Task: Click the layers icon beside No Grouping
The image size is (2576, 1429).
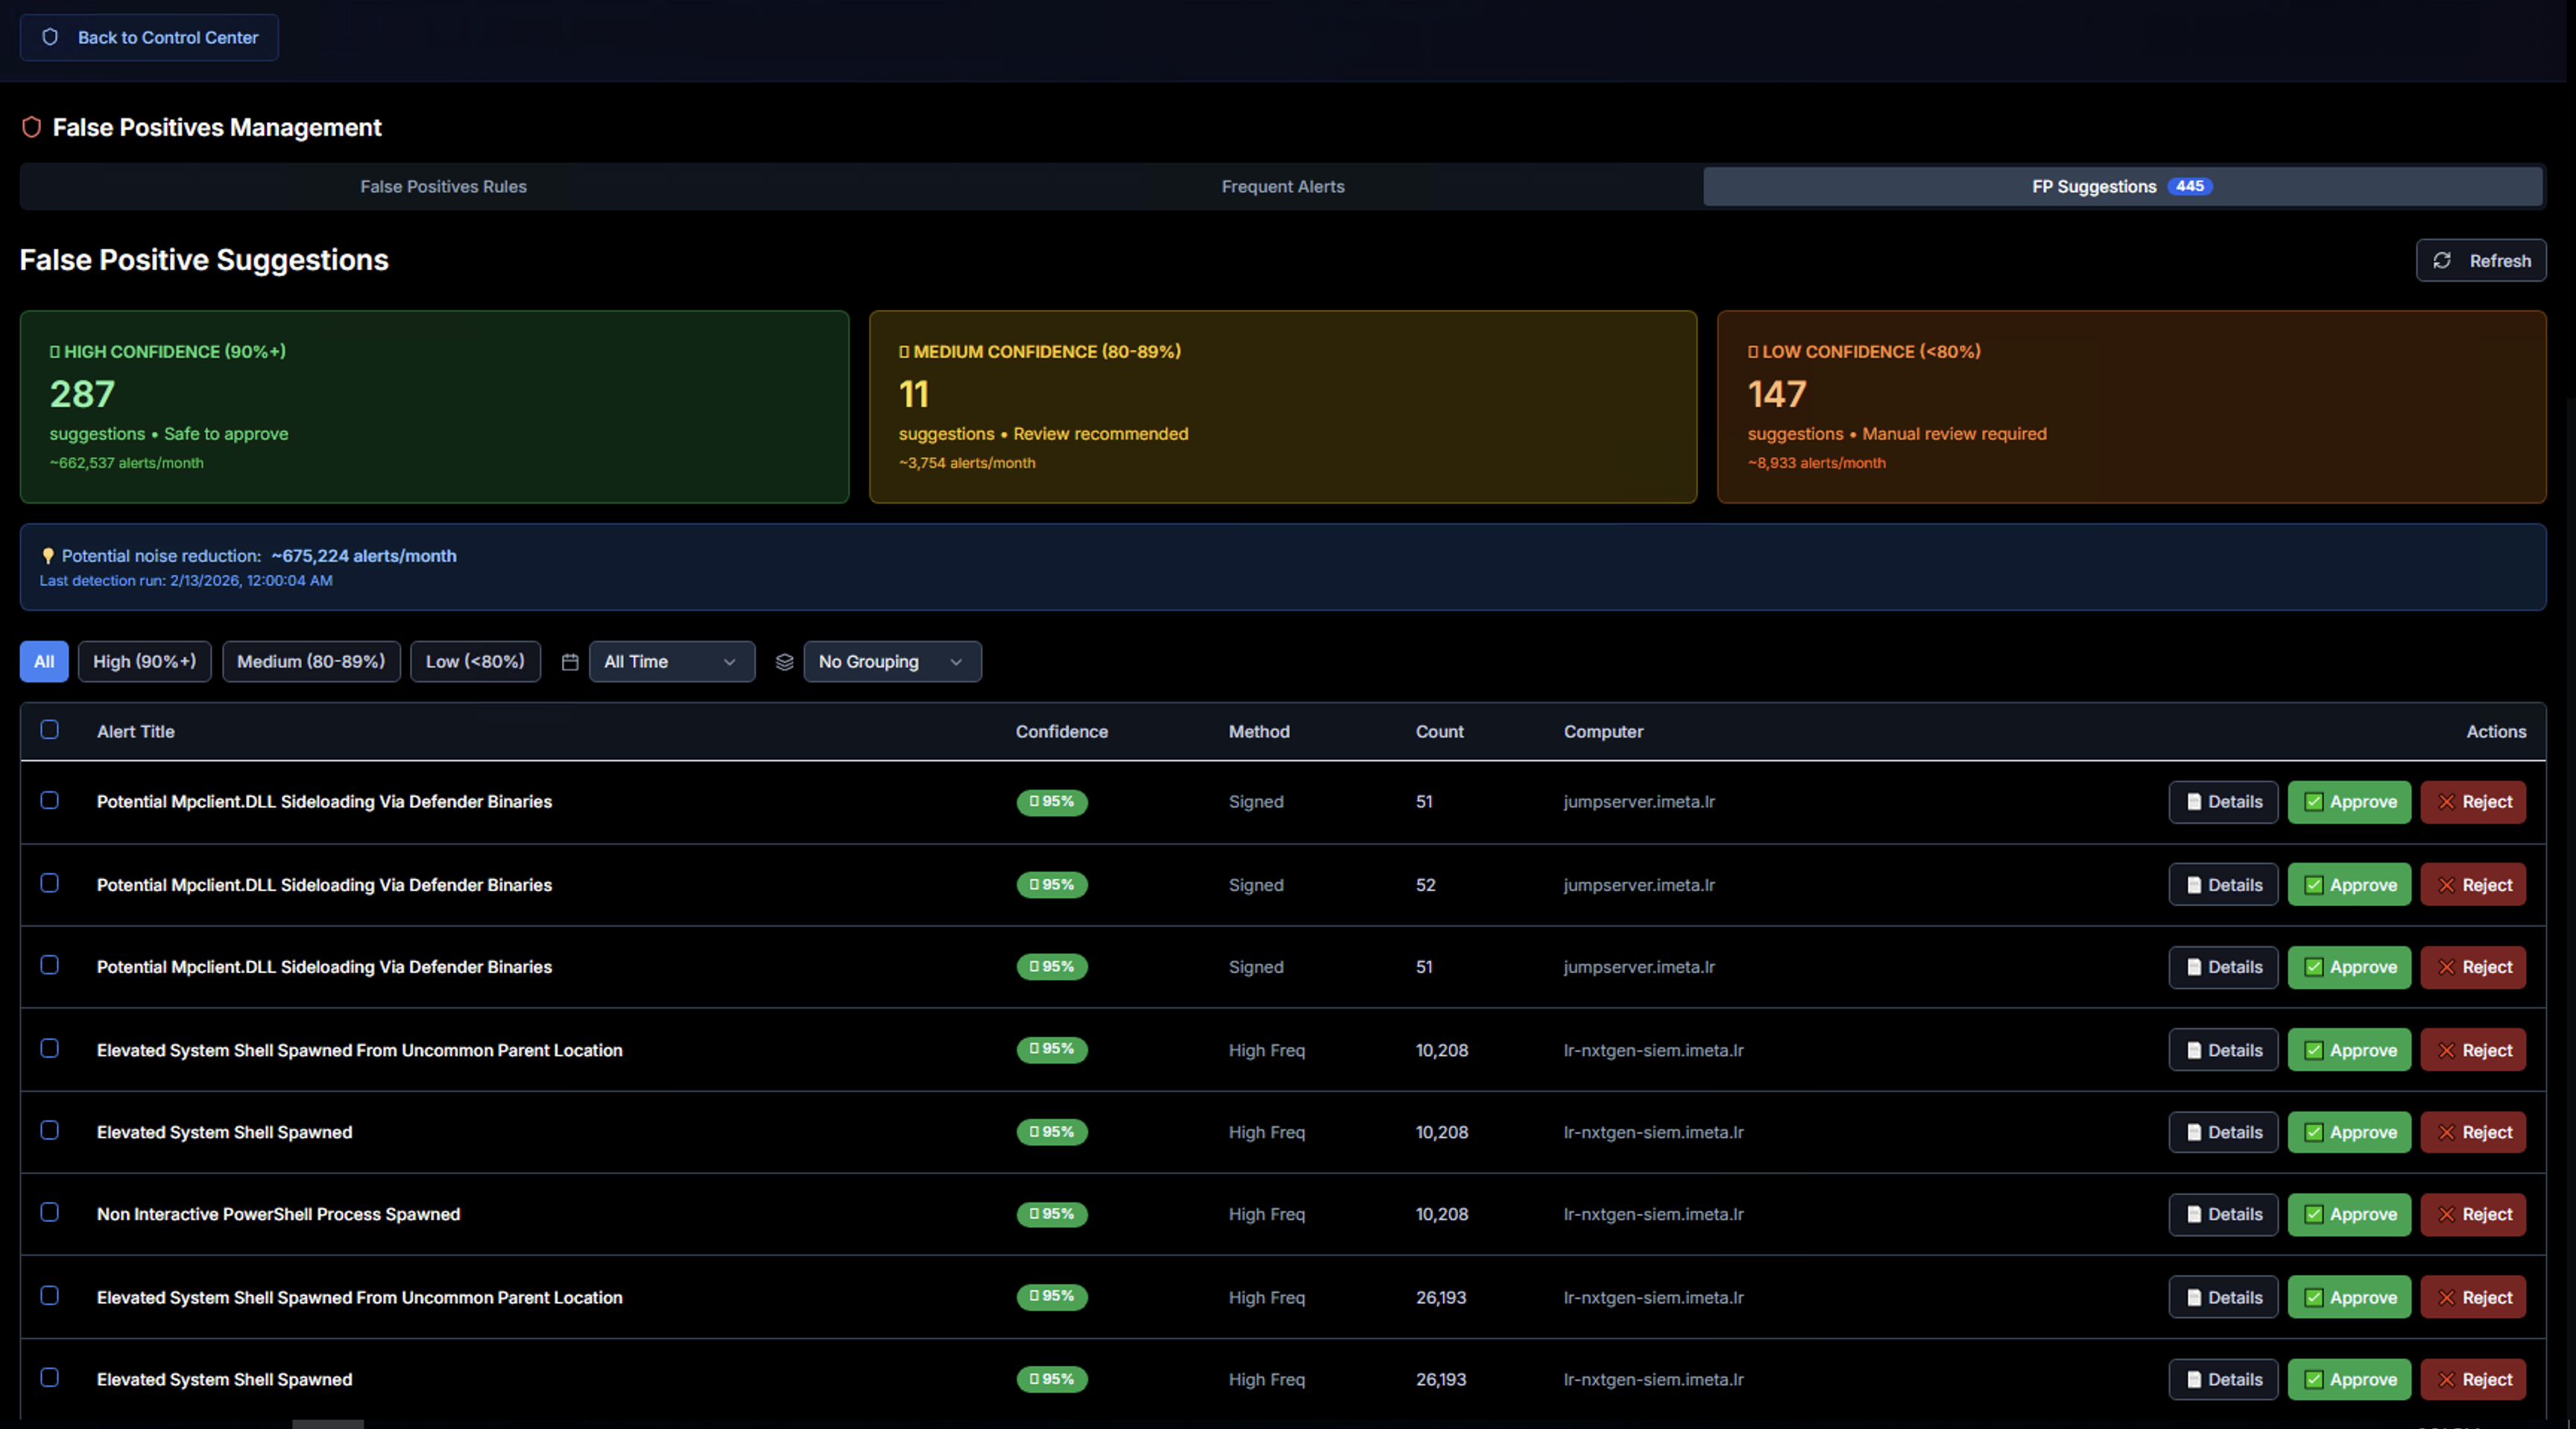Action: 784,662
